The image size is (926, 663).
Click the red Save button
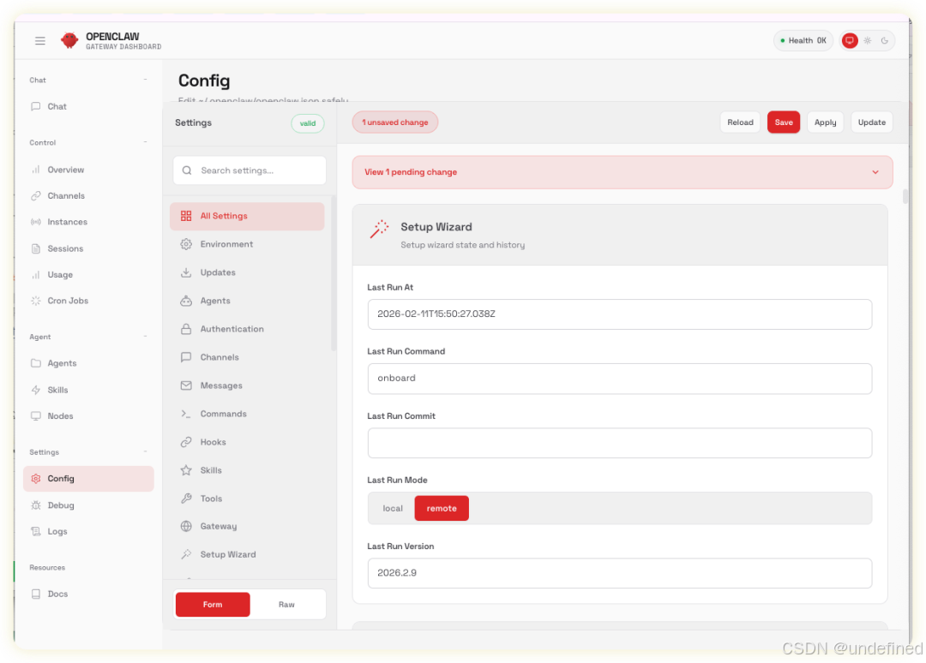click(784, 122)
